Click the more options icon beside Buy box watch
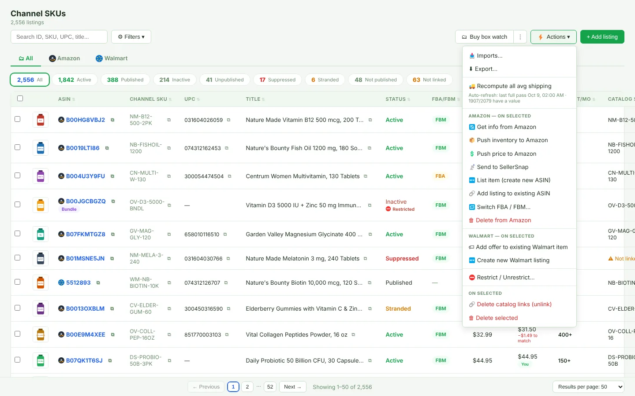Viewport: 635px width, 396px height. click(520, 37)
